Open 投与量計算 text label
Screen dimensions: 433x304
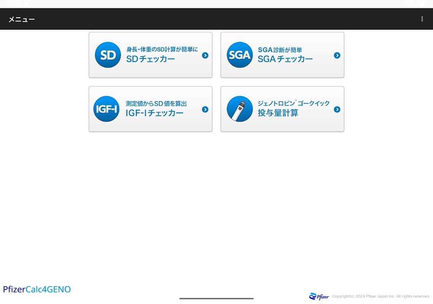click(278, 113)
